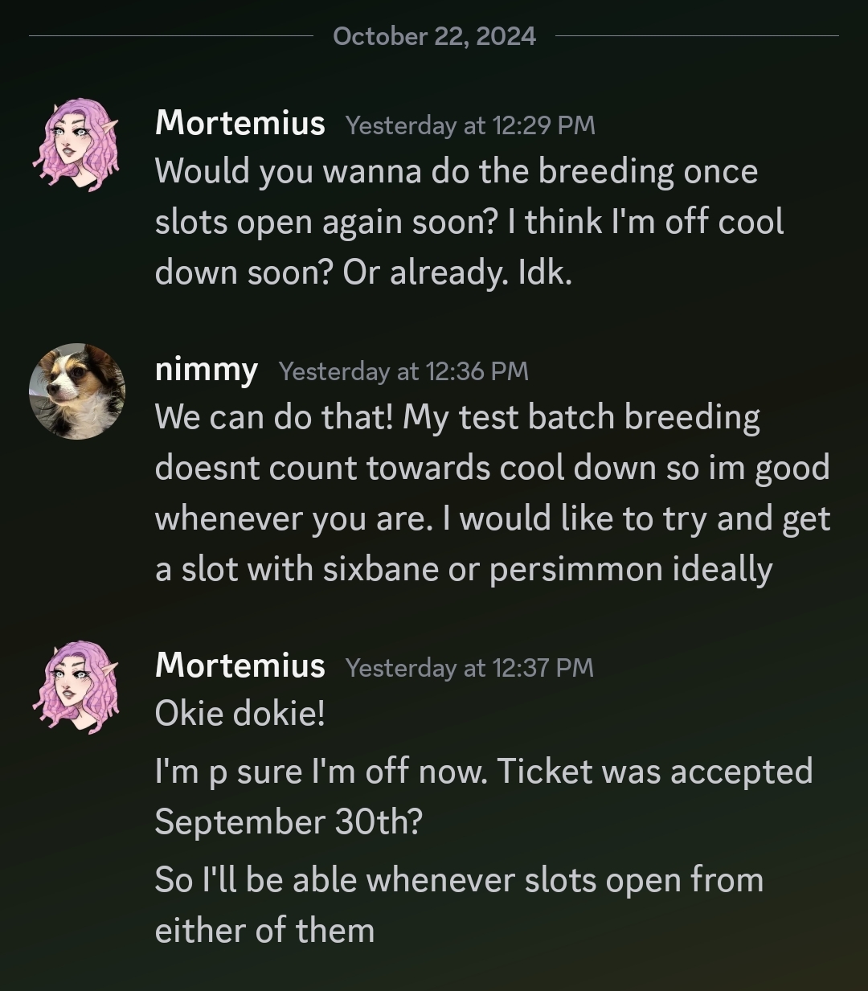
Task: Open Mortemius username above "Would you wanna" message
Action: [x=240, y=123]
